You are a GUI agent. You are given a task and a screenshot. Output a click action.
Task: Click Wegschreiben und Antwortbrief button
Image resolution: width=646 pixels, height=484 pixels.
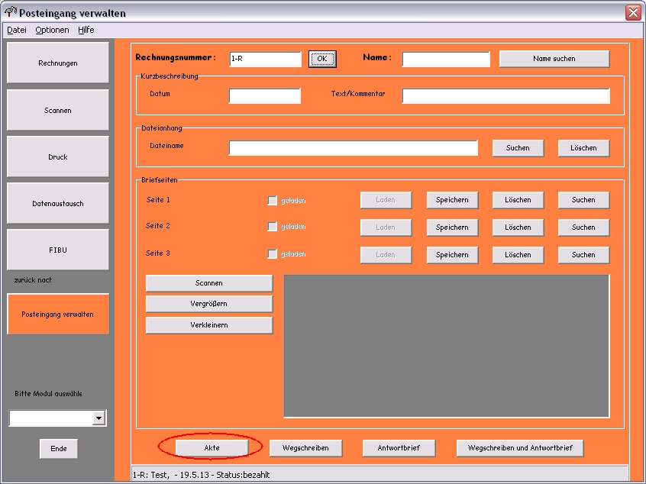coord(520,448)
